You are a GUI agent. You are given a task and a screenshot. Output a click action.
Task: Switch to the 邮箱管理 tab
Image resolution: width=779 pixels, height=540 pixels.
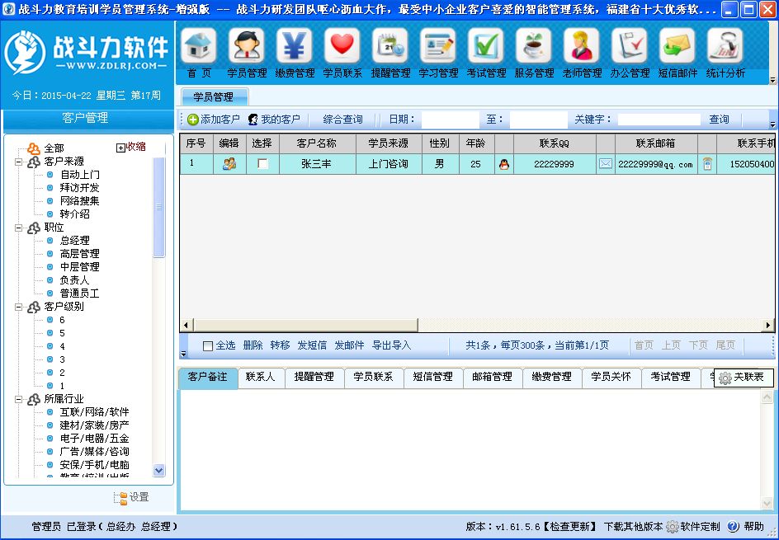pos(493,378)
